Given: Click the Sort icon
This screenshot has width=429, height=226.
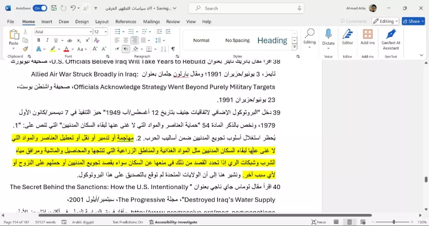Looking at the screenshot, I should 163,49.
